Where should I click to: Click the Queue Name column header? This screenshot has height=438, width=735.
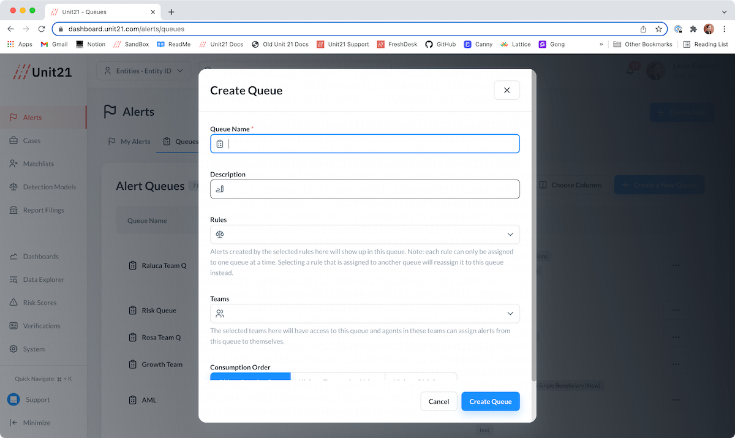pyautogui.click(x=147, y=221)
